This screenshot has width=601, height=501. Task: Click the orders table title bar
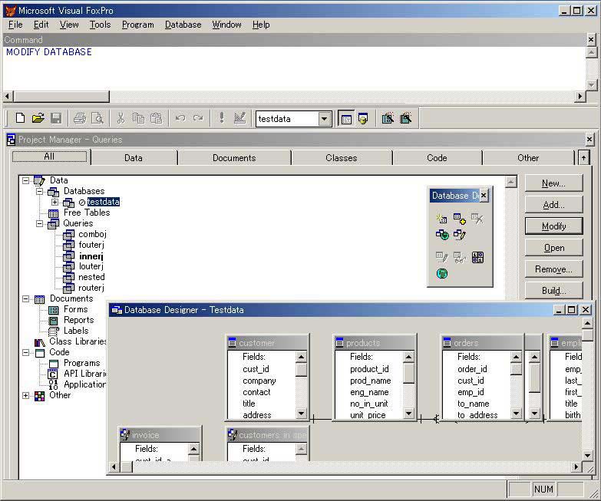[483, 343]
